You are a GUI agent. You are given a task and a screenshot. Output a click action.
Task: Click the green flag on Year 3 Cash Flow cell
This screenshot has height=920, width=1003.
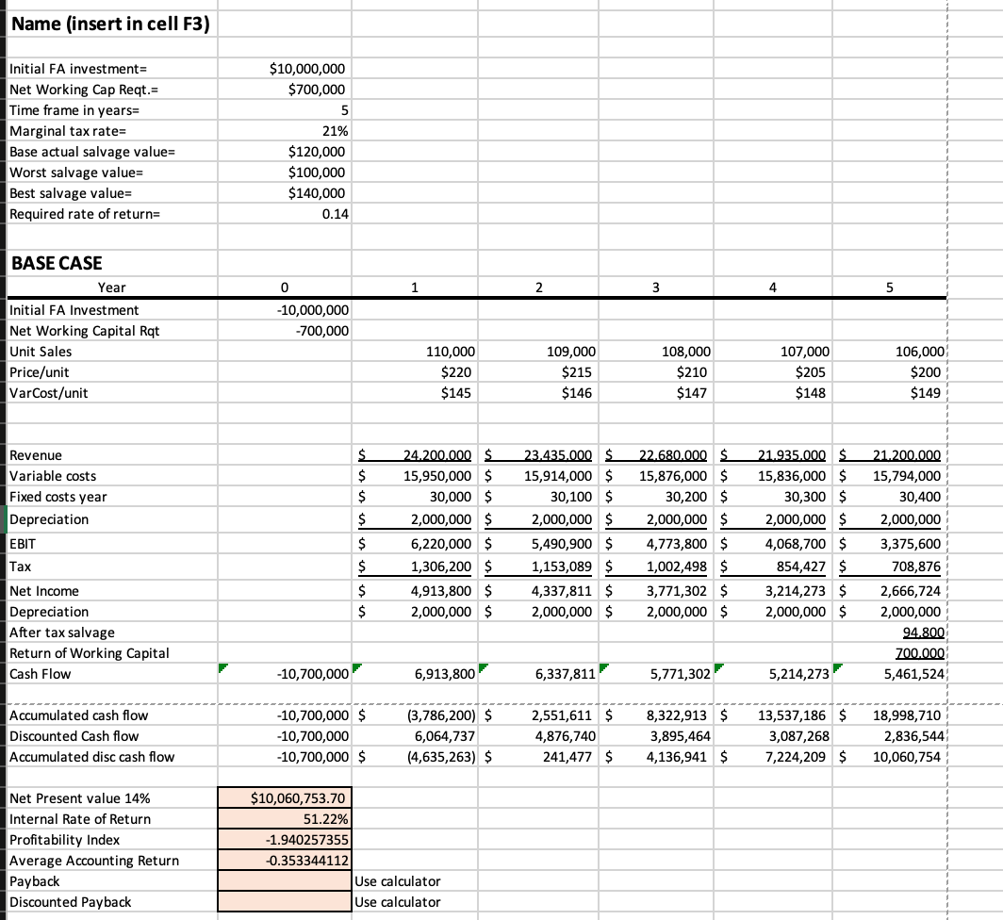click(x=602, y=668)
